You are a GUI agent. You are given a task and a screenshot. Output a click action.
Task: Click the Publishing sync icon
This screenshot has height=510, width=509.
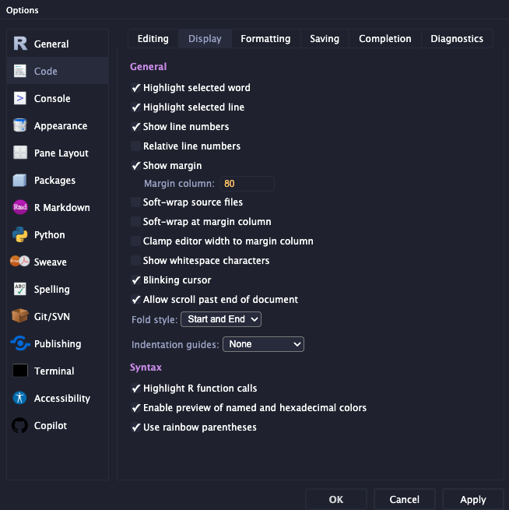(x=20, y=344)
